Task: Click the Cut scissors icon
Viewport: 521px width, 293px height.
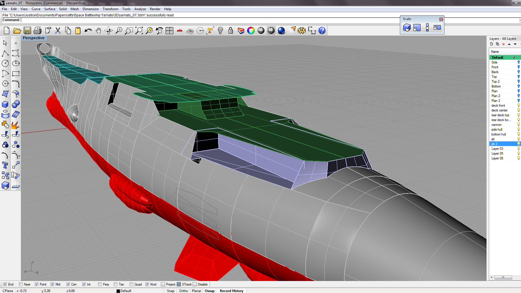Action: tap(58, 31)
